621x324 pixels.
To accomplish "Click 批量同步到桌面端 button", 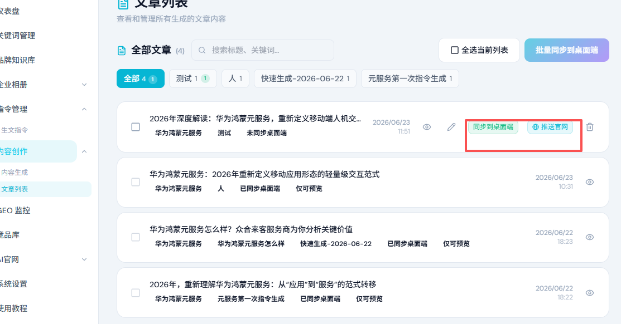I will click(x=567, y=50).
